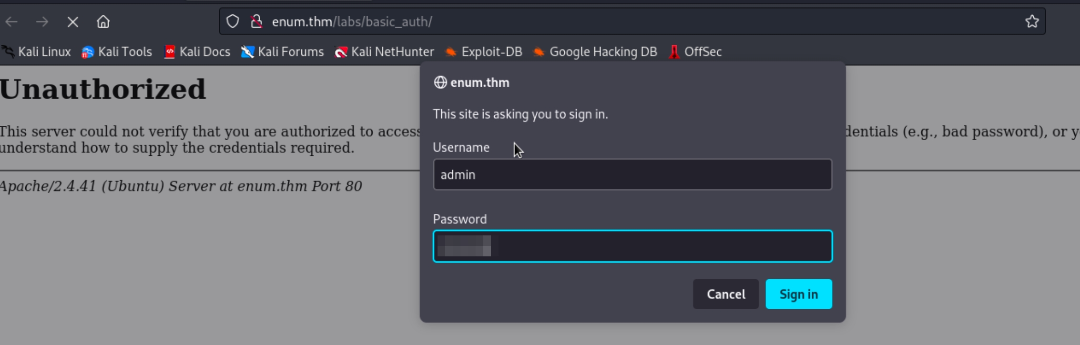Open the Kali Linux bookmark
Image resolution: width=1080 pixels, height=345 pixels.
click(x=37, y=52)
